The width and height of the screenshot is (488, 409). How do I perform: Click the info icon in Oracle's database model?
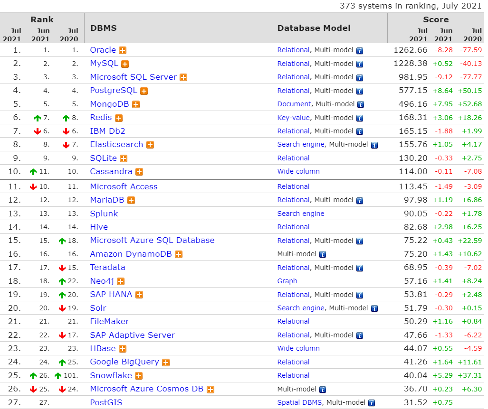click(360, 51)
